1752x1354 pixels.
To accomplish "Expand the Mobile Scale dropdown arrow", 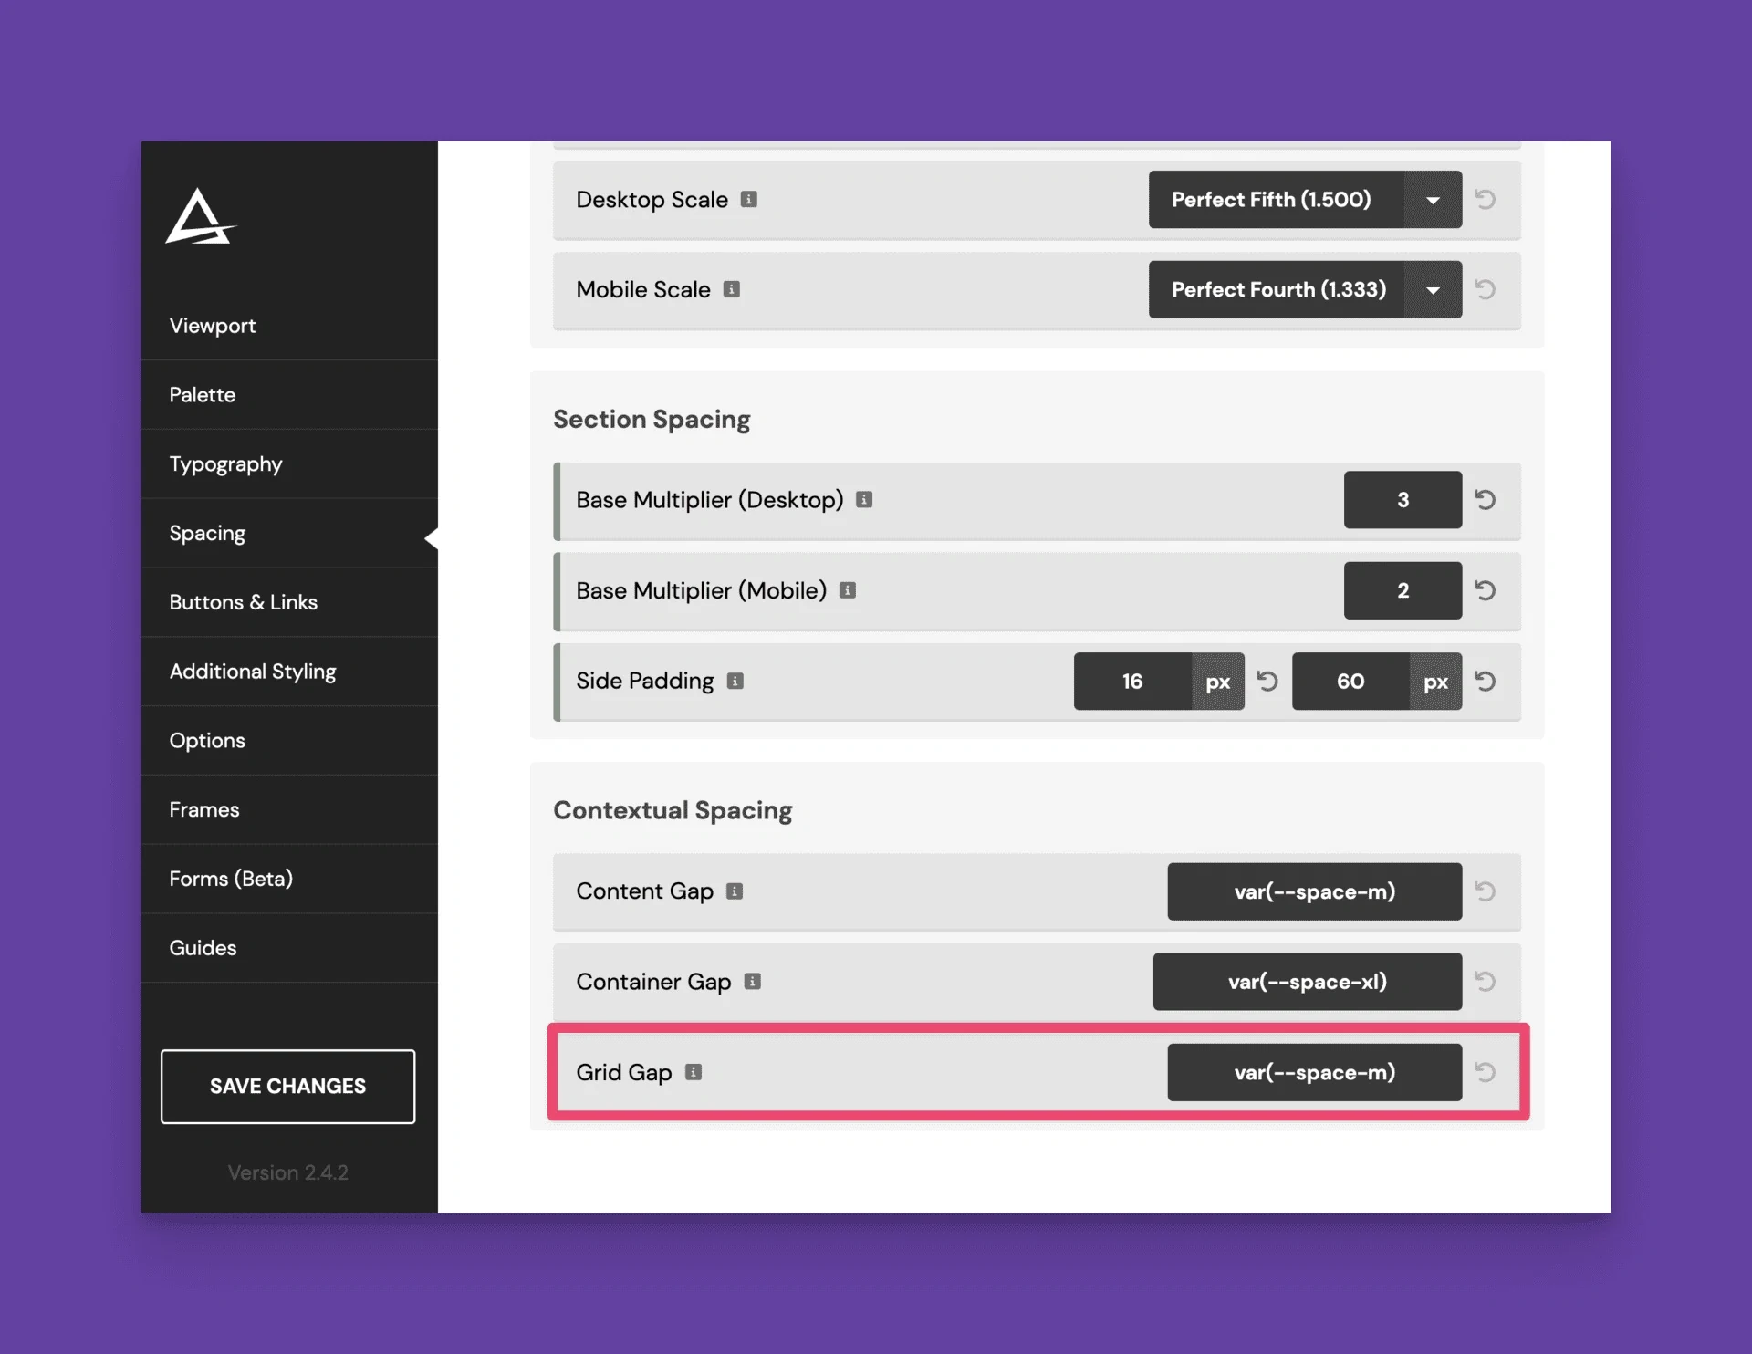I will point(1433,289).
